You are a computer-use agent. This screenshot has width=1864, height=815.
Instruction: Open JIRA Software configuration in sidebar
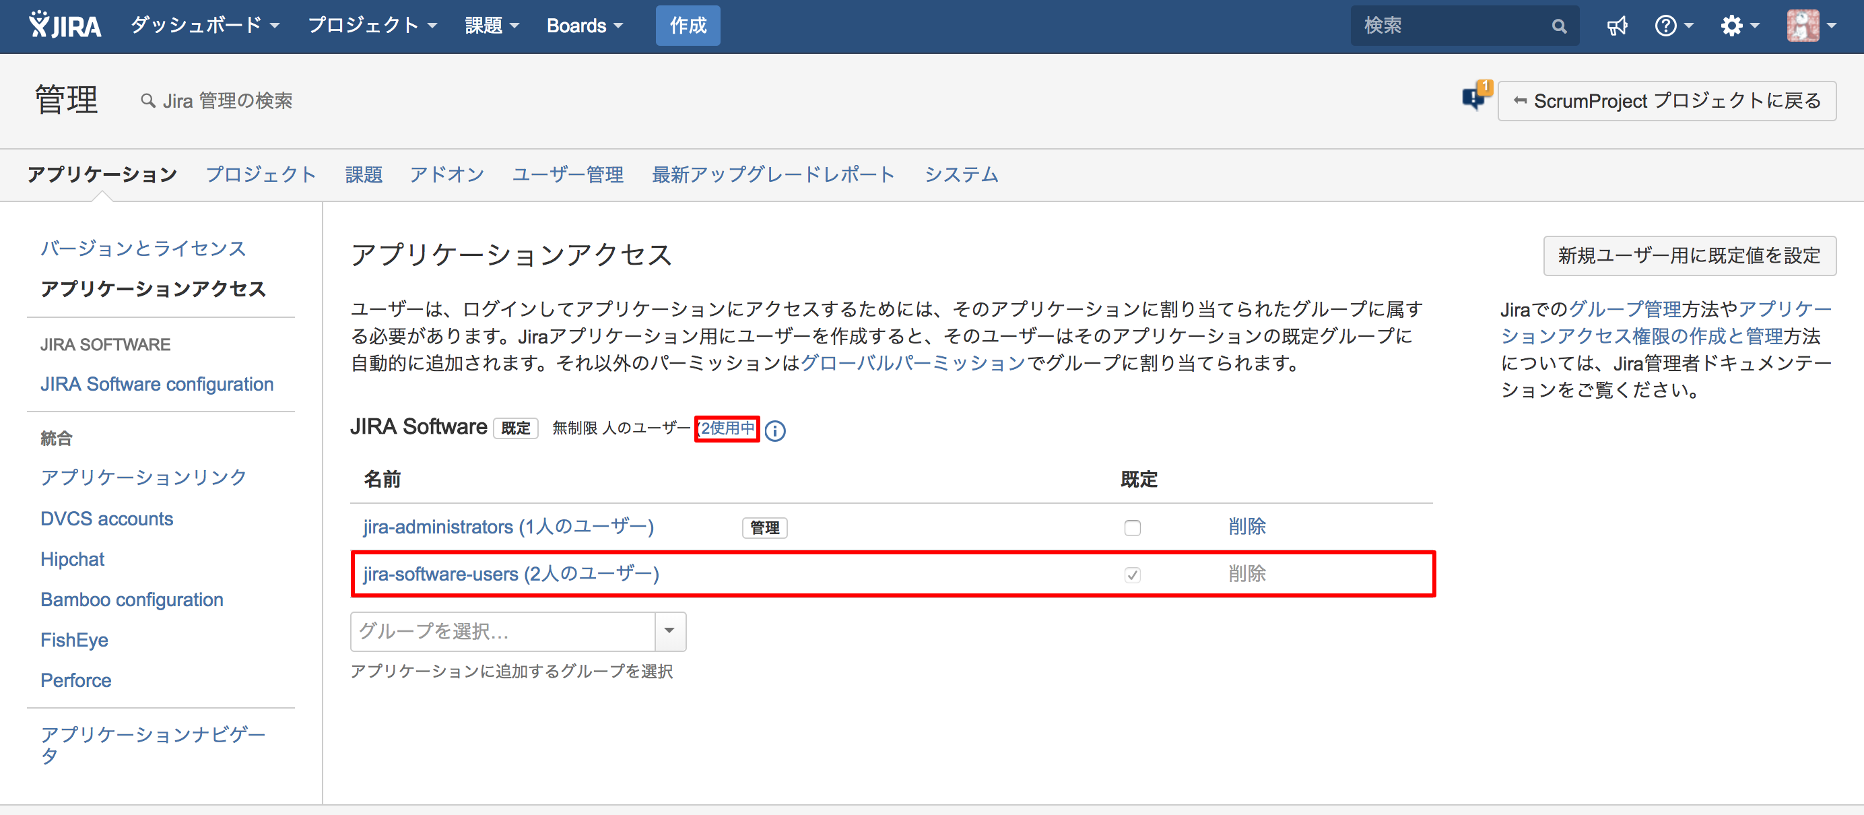[157, 385]
